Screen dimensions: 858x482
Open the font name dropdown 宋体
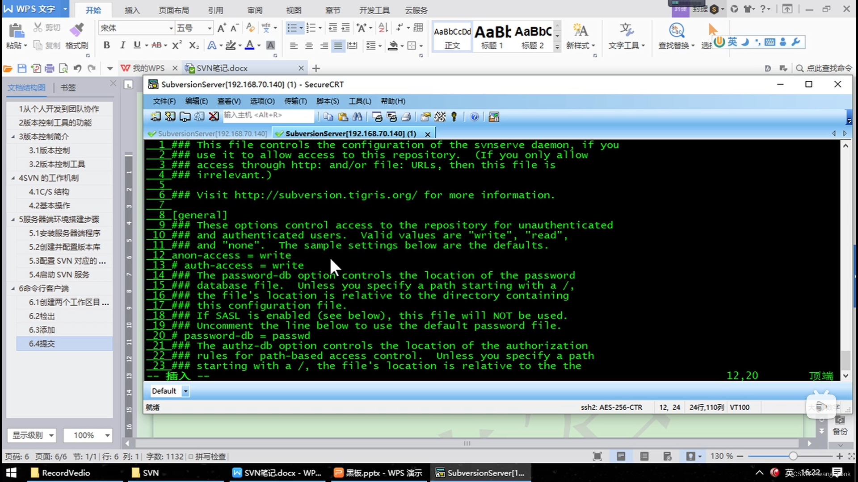tap(171, 28)
